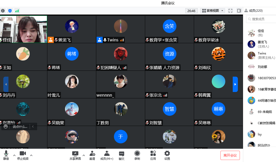Click the co-host badge on Twins tile
Viewport: 276px width, 162px height.
pos(99,40)
